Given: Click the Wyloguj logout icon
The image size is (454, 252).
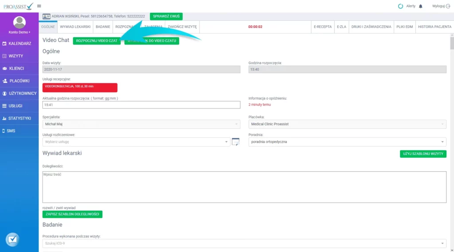Looking at the screenshot, I should tap(448, 6).
